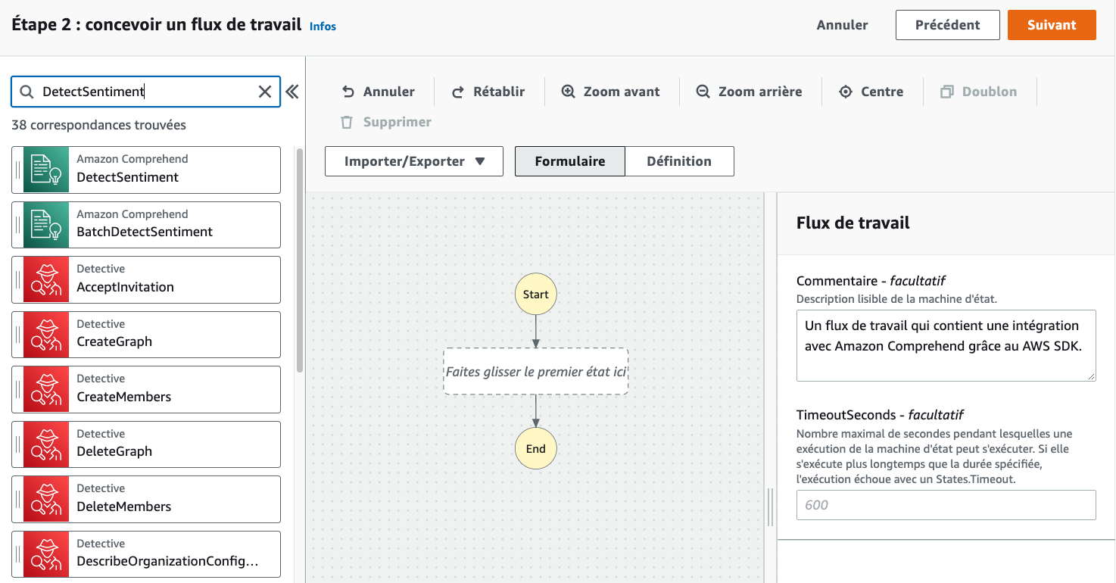1116x583 pixels.
Task: Clear the DetectSentiment search text
Action: click(265, 92)
